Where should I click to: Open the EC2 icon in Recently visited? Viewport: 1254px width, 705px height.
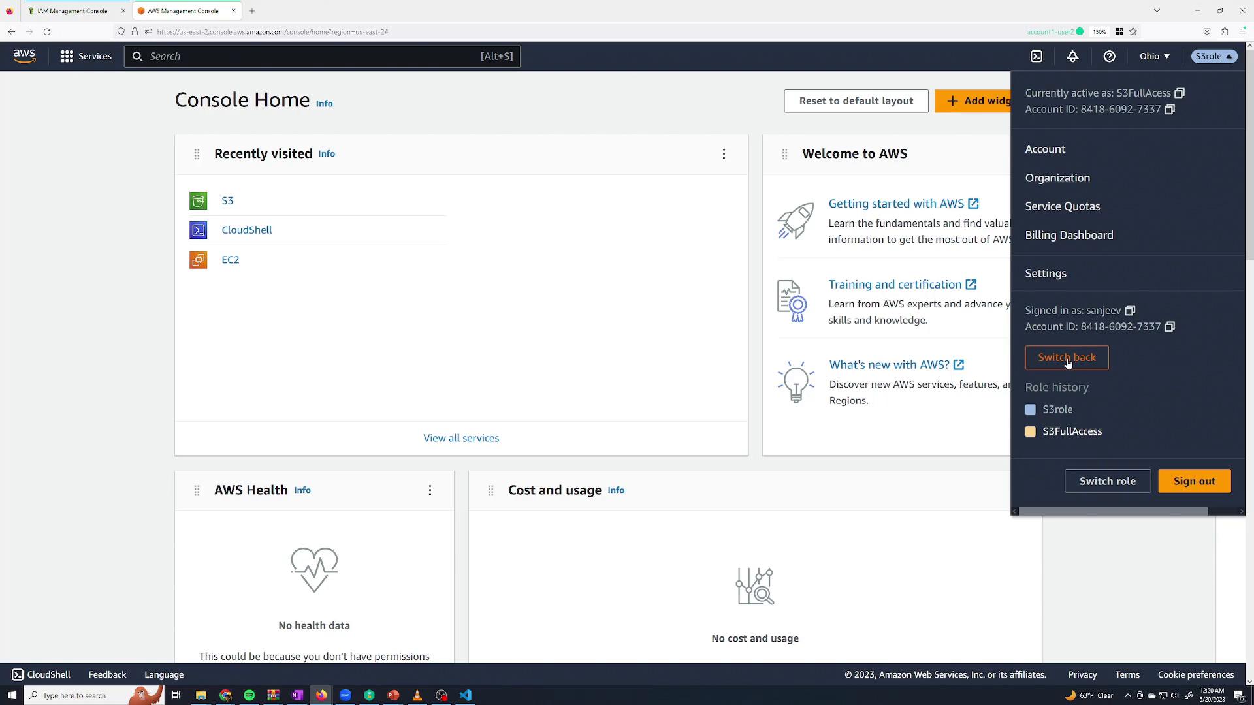(x=198, y=260)
